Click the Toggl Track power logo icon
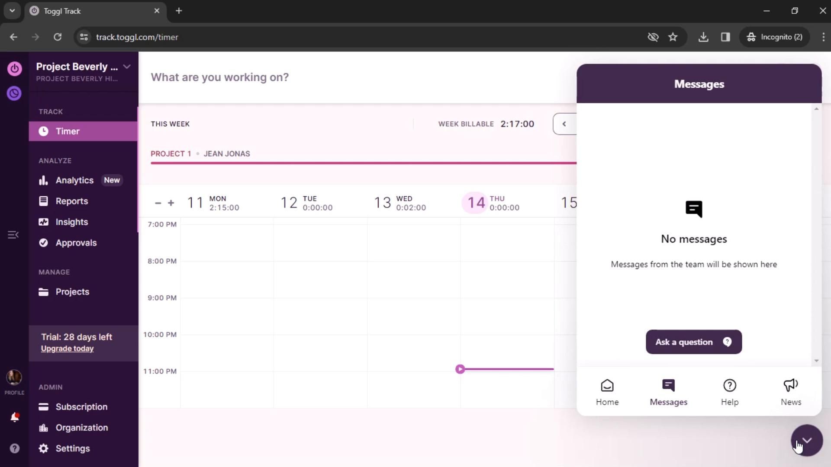The height and width of the screenshot is (467, 831). point(14,68)
